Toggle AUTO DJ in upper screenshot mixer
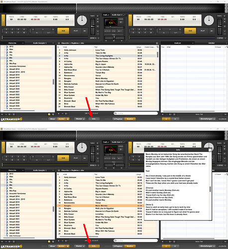The image size is (228, 249). click(108, 31)
